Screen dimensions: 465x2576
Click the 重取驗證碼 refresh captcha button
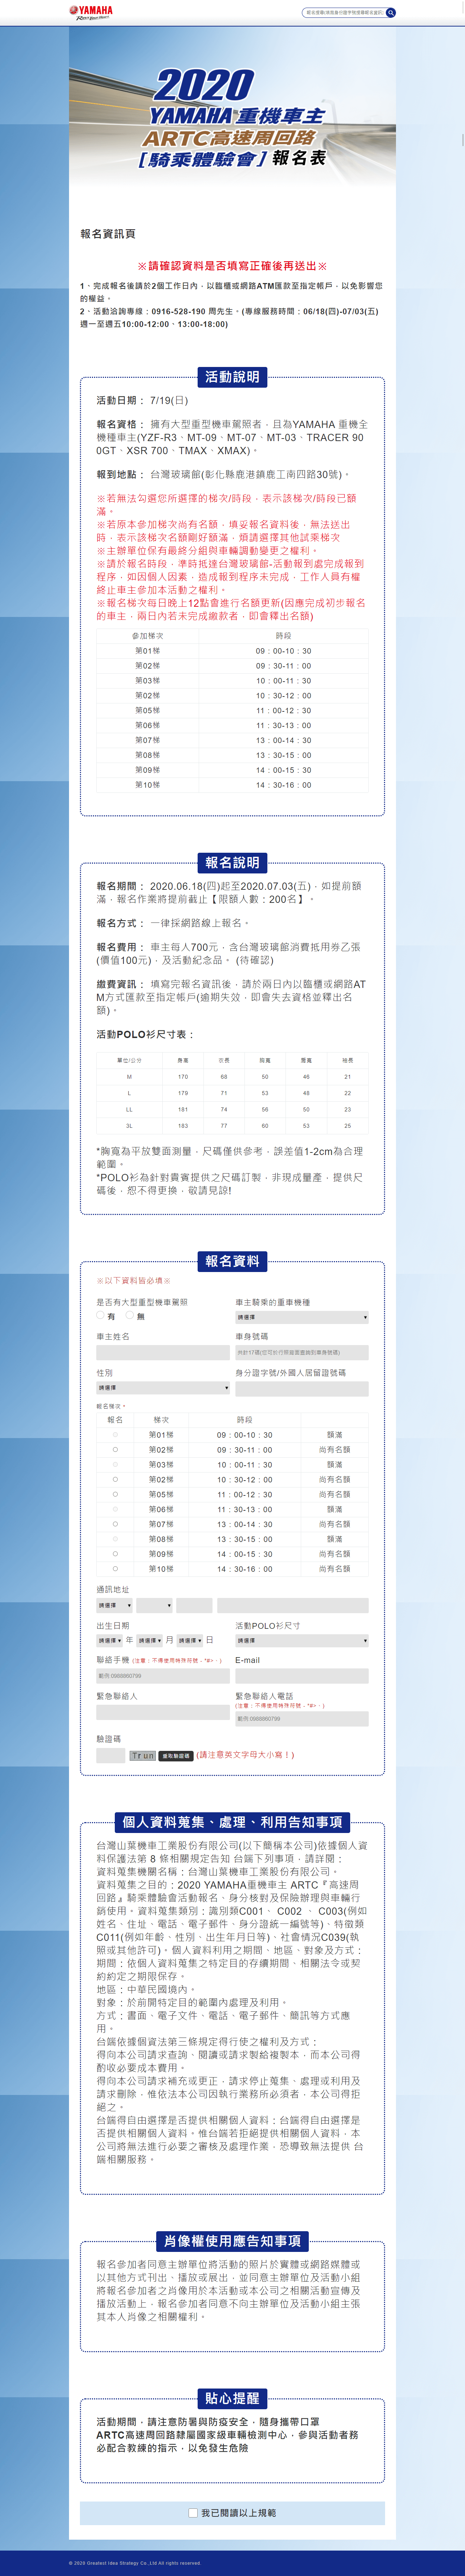pos(176,1756)
